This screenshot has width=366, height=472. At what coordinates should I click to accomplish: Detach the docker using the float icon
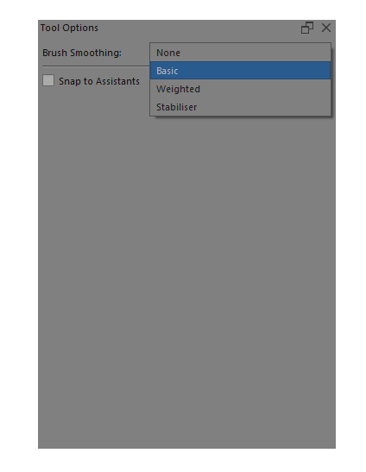tap(307, 28)
